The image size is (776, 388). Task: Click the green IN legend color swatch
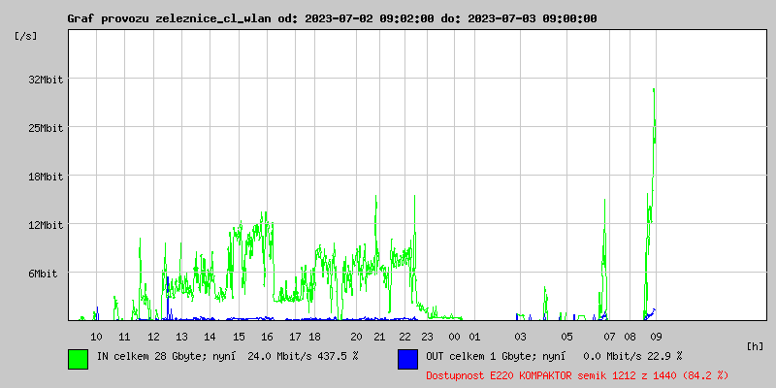tap(79, 359)
